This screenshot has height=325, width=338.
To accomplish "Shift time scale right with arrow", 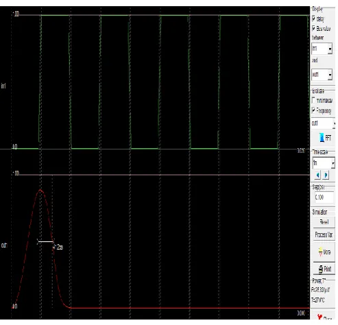I will click(326, 176).
